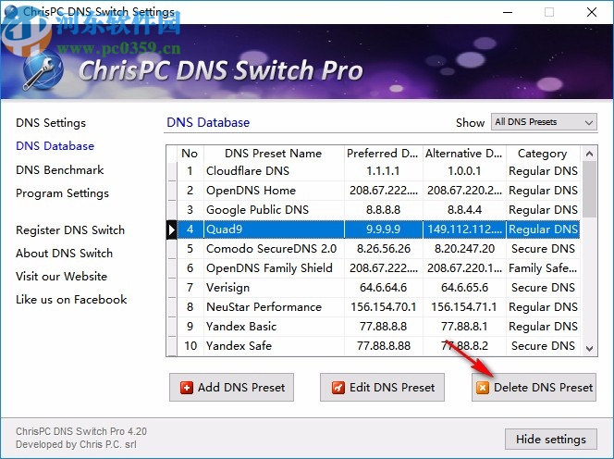Viewport: 614px width, 459px height.
Task: Click preferred DNS cell 1.1.1.1
Action: (384, 171)
